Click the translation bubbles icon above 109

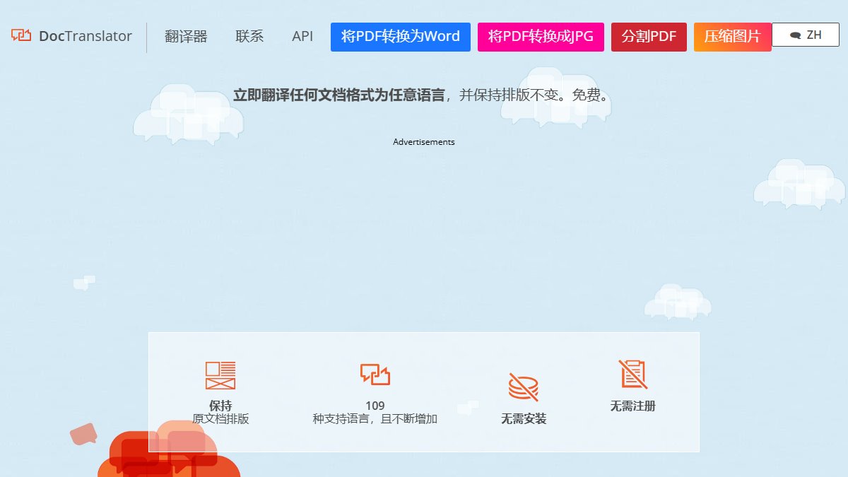click(x=375, y=373)
